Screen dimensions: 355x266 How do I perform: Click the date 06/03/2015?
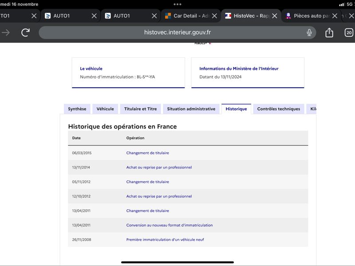[82, 153]
